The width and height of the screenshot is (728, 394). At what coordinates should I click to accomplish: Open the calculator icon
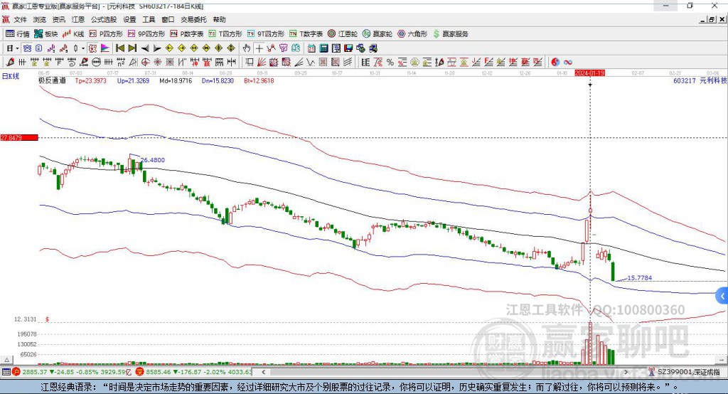coord(324,48)
